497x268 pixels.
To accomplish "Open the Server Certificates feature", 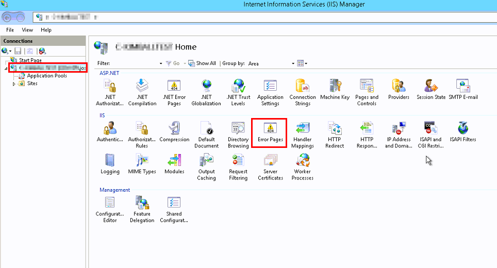I will [270, 167].
